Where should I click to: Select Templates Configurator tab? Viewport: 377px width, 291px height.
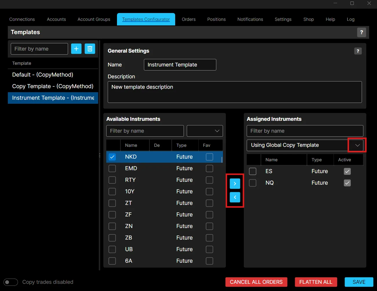[146, 19]
